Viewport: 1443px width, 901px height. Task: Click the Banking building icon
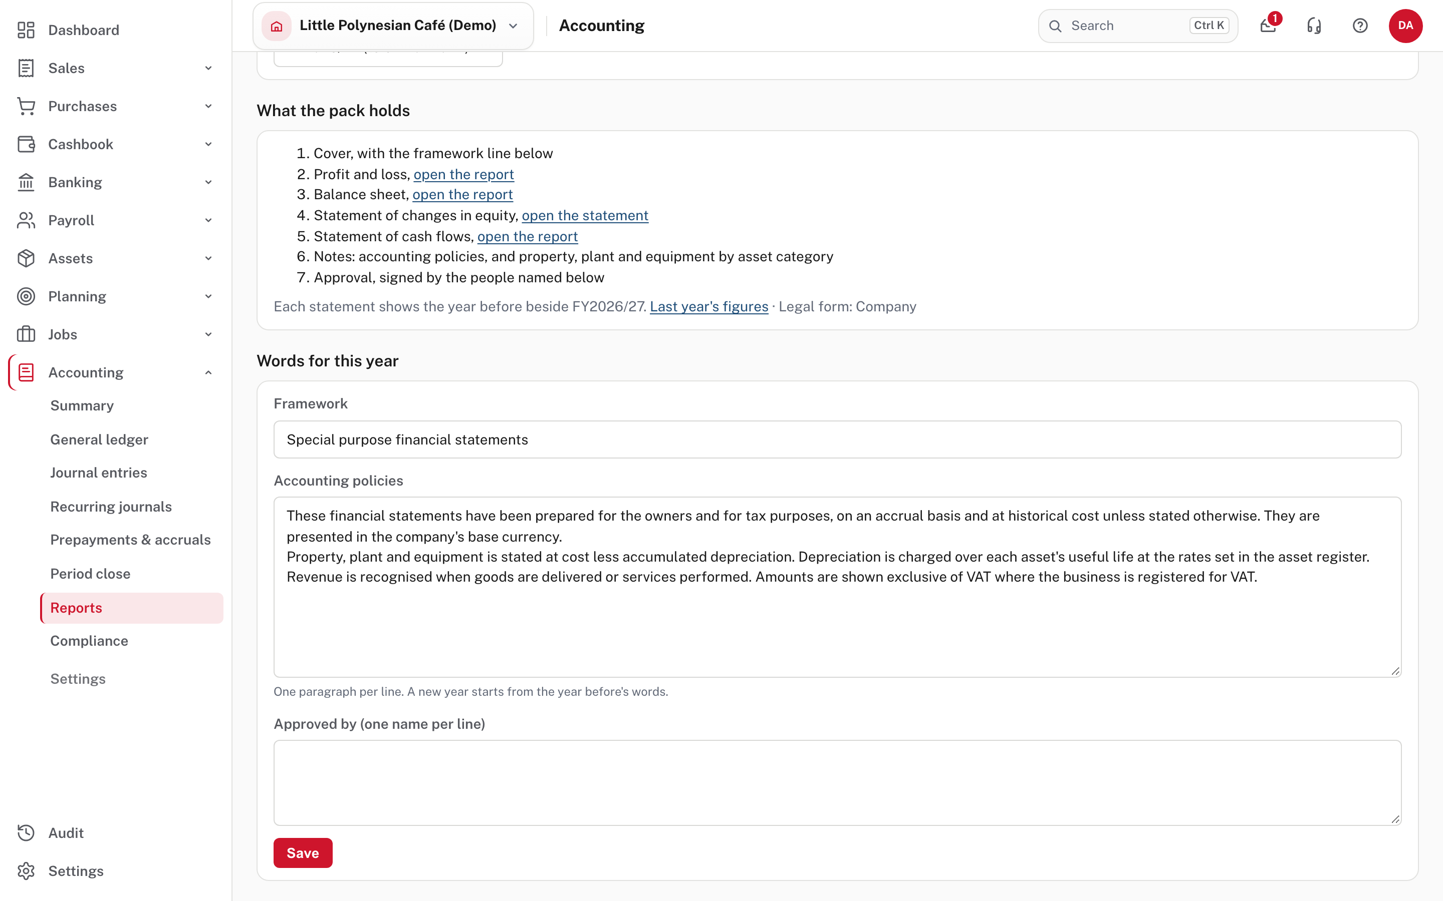tap(26, 182)
